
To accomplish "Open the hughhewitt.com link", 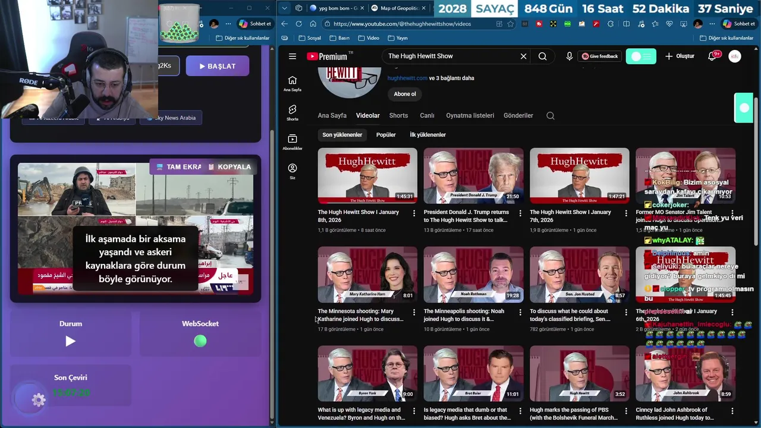I will click(x=407, y=78).
